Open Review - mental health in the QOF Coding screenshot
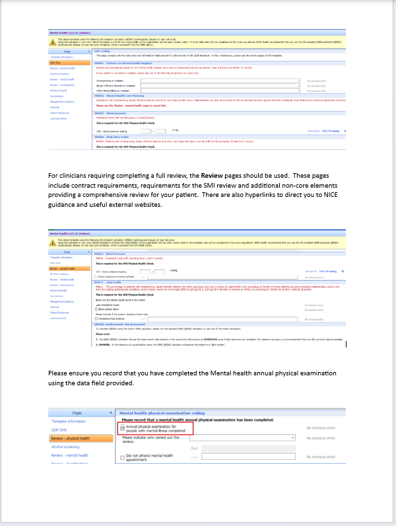The height and width of the screenshot is (526, 396). 62,79
